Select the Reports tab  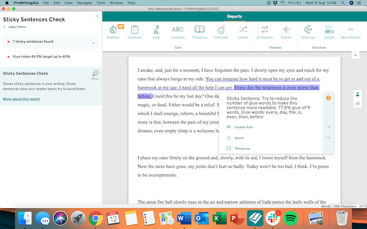pyautogui.click(x=235, y=17)
